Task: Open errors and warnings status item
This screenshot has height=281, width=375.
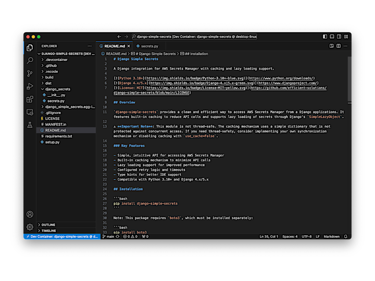Action: 130,237
